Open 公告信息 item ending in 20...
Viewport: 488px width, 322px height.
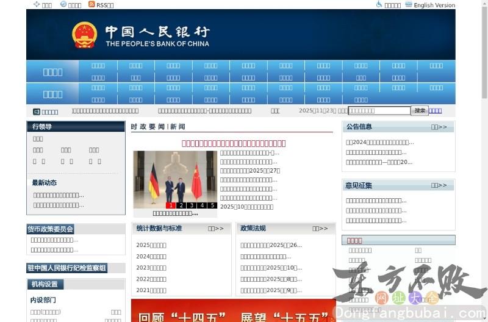click(379, 162)
